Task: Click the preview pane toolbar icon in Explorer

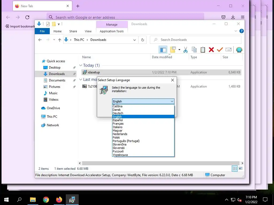Action: tap(163, 50)
